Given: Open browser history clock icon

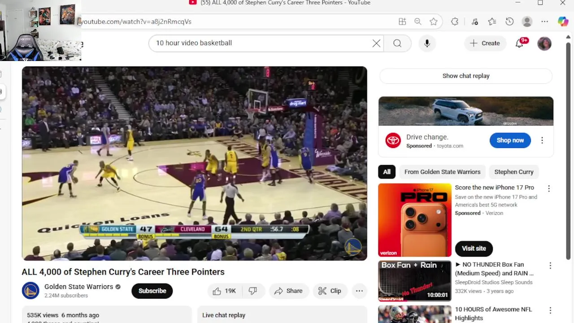Looking at the screenshot, I should click(509, 22).
